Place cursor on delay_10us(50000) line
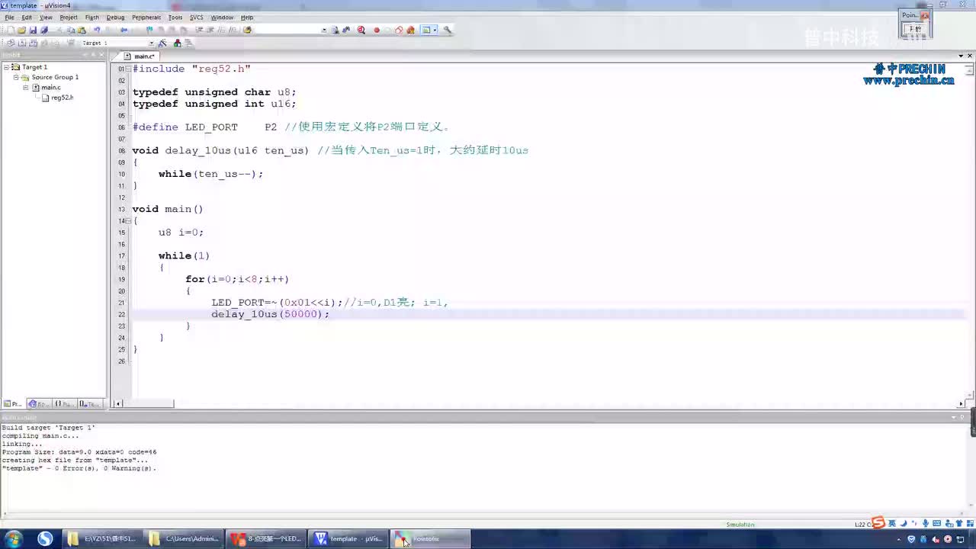Viewport: 976px width, 549px height. (270, 314)
